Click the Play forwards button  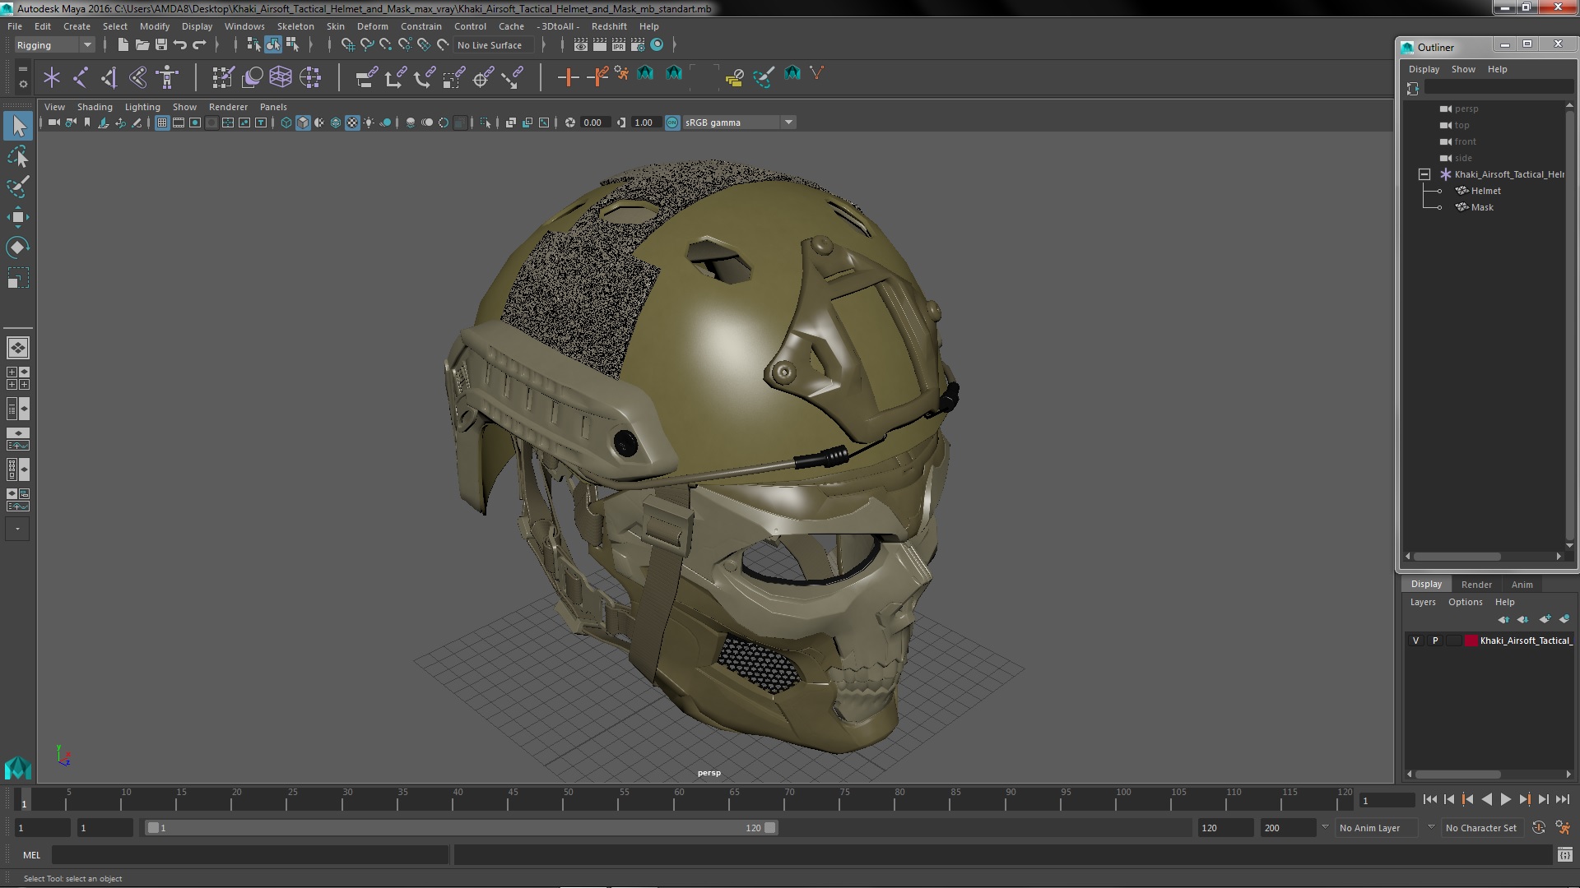pyautogui.click(x=1505, y=799)
